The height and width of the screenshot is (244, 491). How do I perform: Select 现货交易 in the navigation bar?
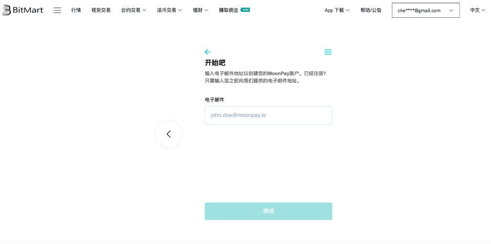(x=101, y=10)
